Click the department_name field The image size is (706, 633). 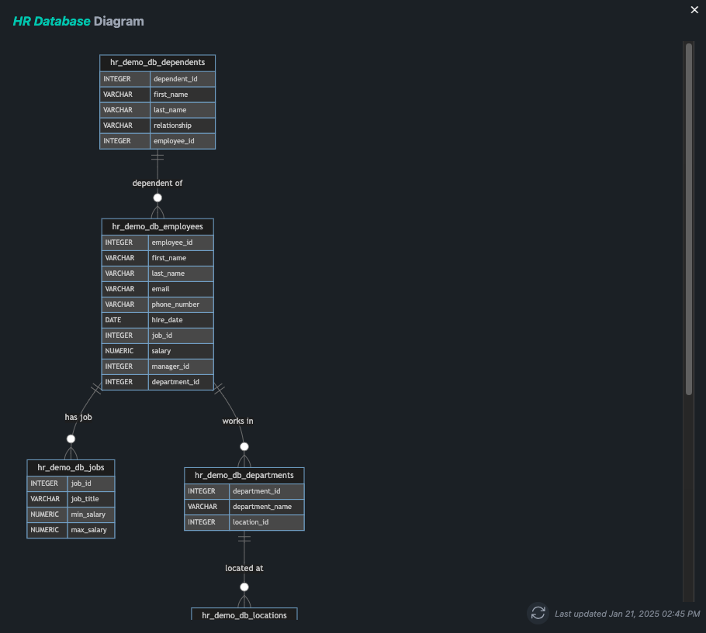(x=267, y=507)
